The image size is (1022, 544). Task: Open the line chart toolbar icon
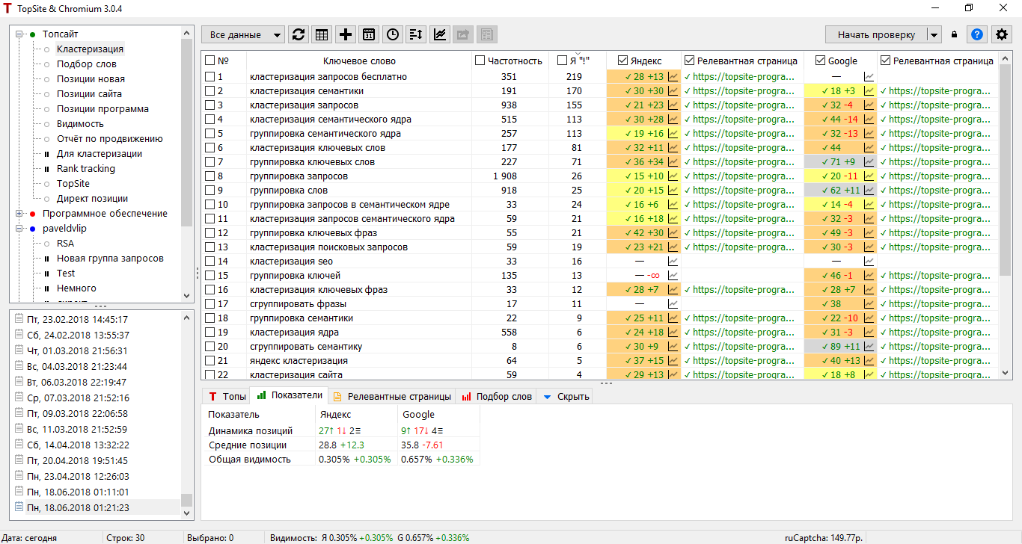pos(439,34)
